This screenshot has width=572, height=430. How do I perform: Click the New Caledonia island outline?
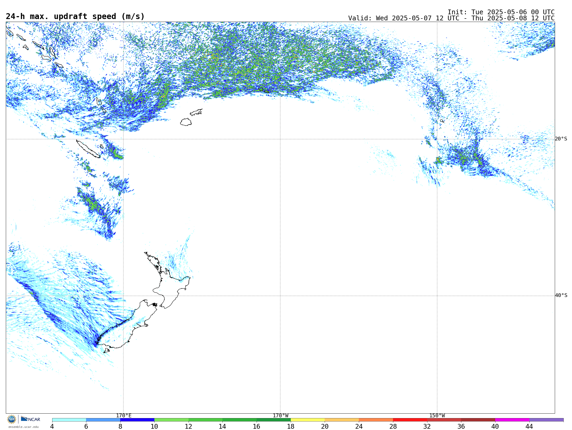click(x=88, y=149)
